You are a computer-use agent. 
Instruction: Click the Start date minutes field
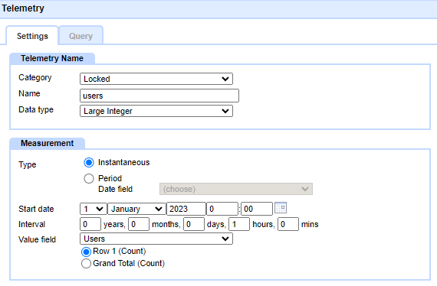click(x=257, y=209)
